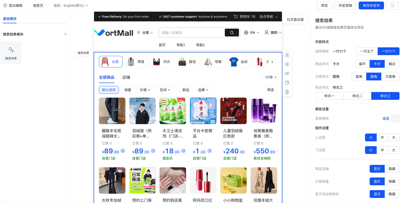Select 隐藏 for 商品店铺 setting
Screen dimensions: 401x203
pyautogui.click(x=392, y=169)
